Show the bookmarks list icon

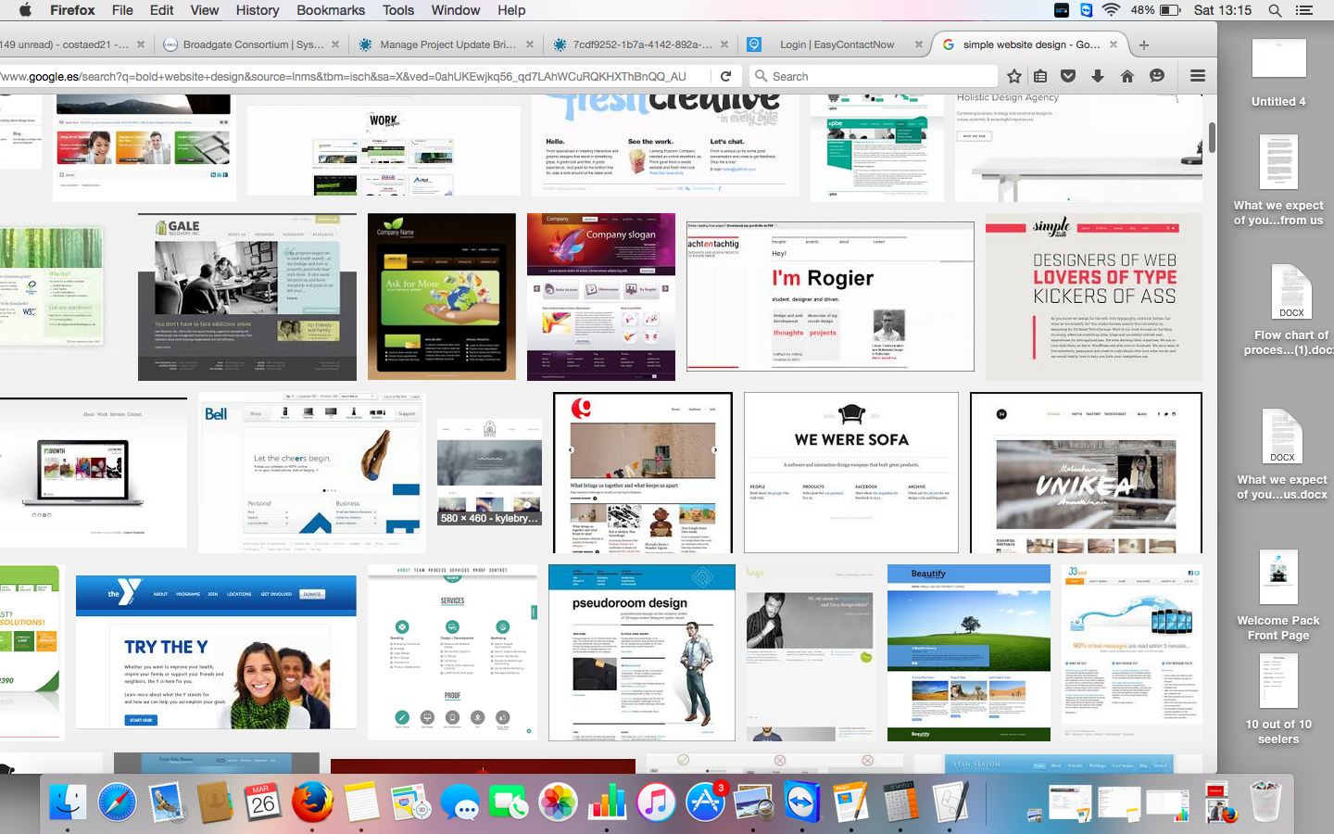[1040, 76]
